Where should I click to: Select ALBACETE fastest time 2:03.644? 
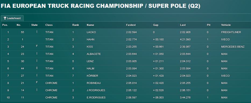click(x=131, y=54)
